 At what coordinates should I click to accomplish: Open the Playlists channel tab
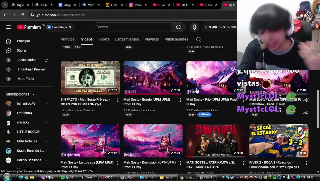(x=152, y=39)
